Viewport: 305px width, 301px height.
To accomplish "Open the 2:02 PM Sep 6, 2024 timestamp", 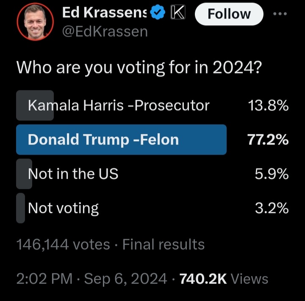I will pos(91,279).
